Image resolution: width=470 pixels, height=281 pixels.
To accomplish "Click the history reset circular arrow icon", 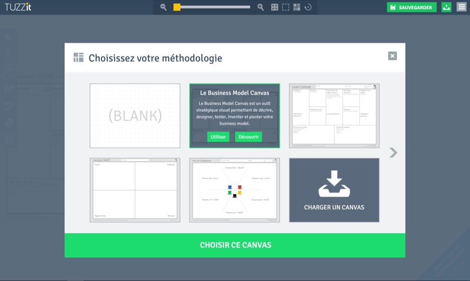I will (308, 7).
